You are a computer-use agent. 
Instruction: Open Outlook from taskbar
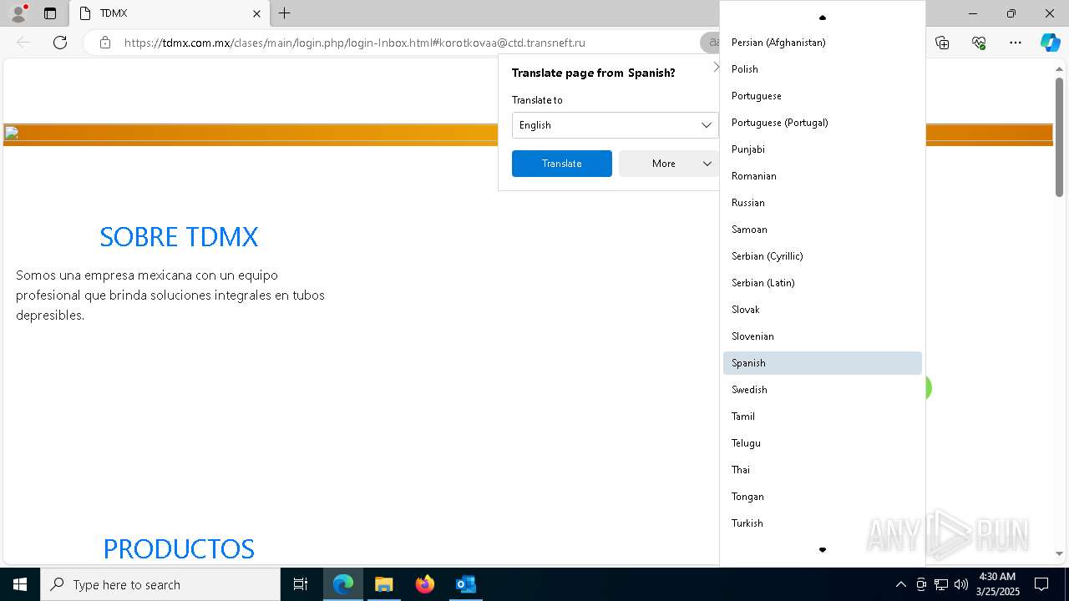tap(465, 584)
